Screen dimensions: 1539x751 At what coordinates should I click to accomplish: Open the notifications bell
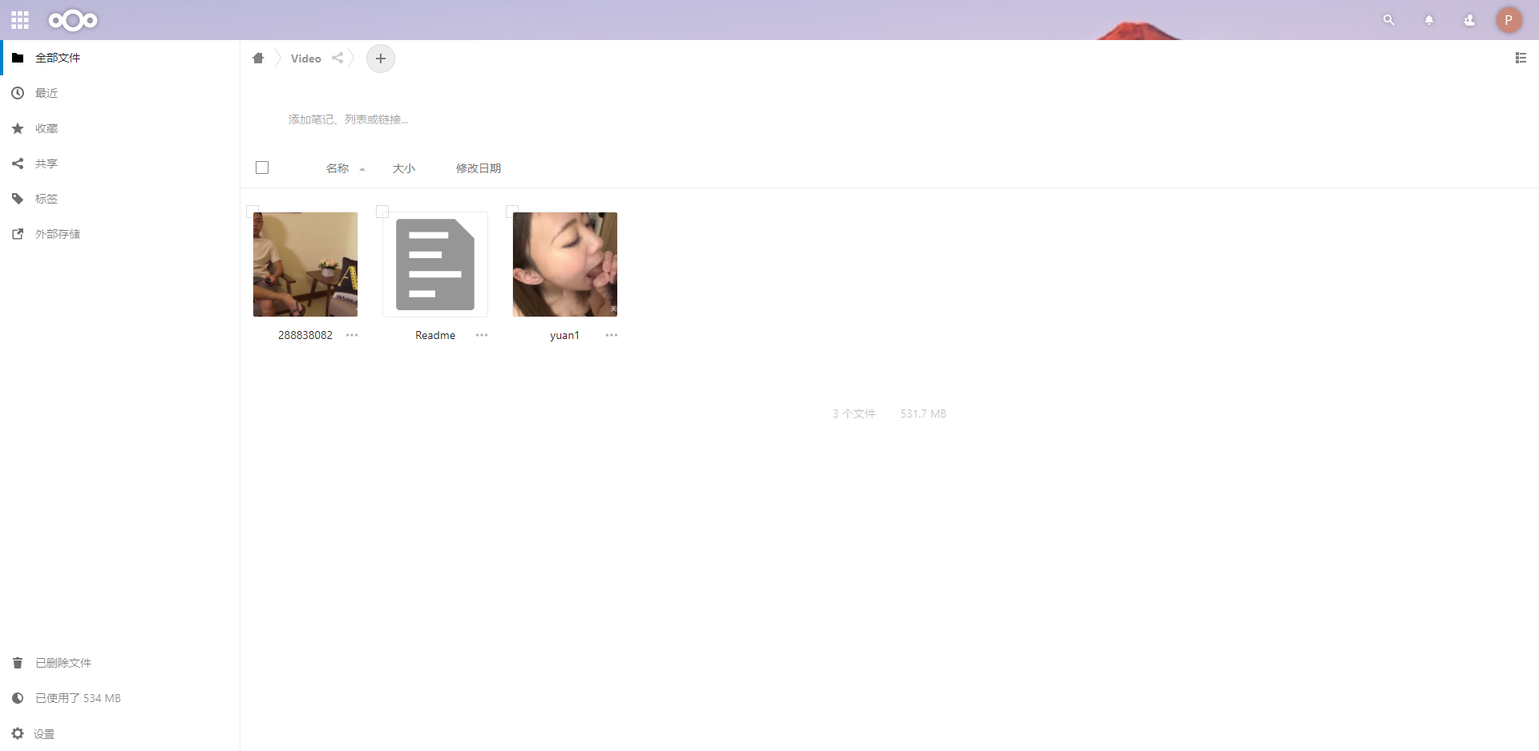click(1429, 20)
